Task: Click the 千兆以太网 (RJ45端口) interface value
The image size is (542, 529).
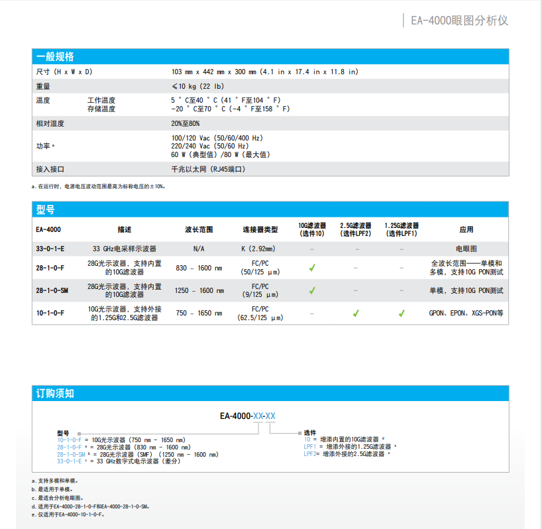Action: pos(208,169)
